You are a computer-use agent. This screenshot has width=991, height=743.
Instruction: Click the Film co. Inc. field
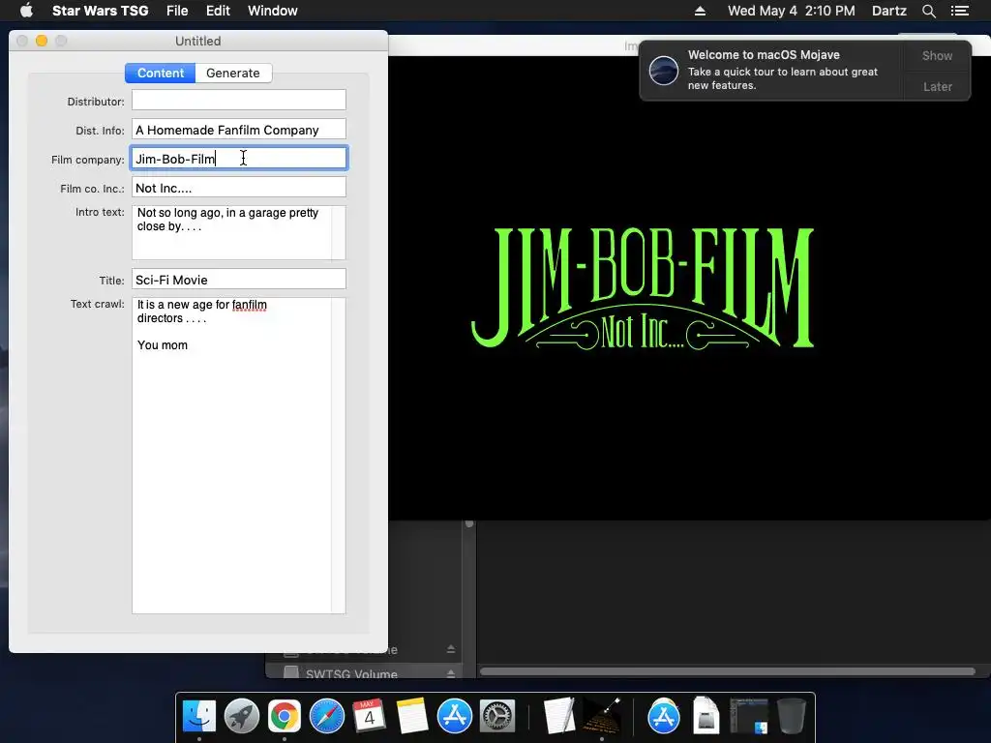[239, 187]
